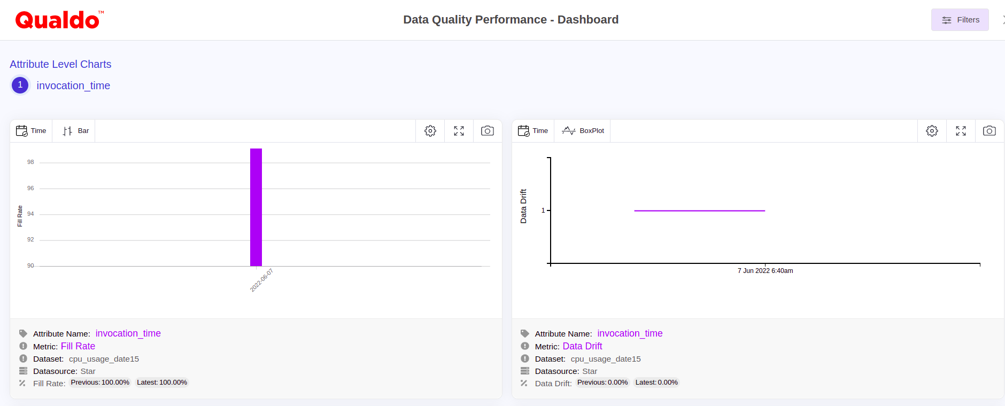Click the Qualdo logo

(59, 20)
